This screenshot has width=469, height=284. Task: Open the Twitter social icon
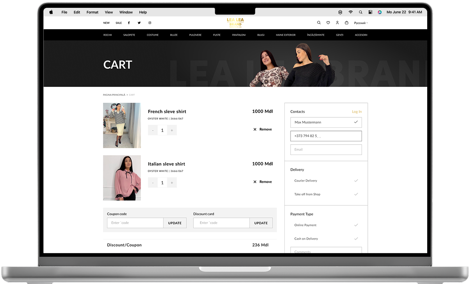[x=139, y=23]
